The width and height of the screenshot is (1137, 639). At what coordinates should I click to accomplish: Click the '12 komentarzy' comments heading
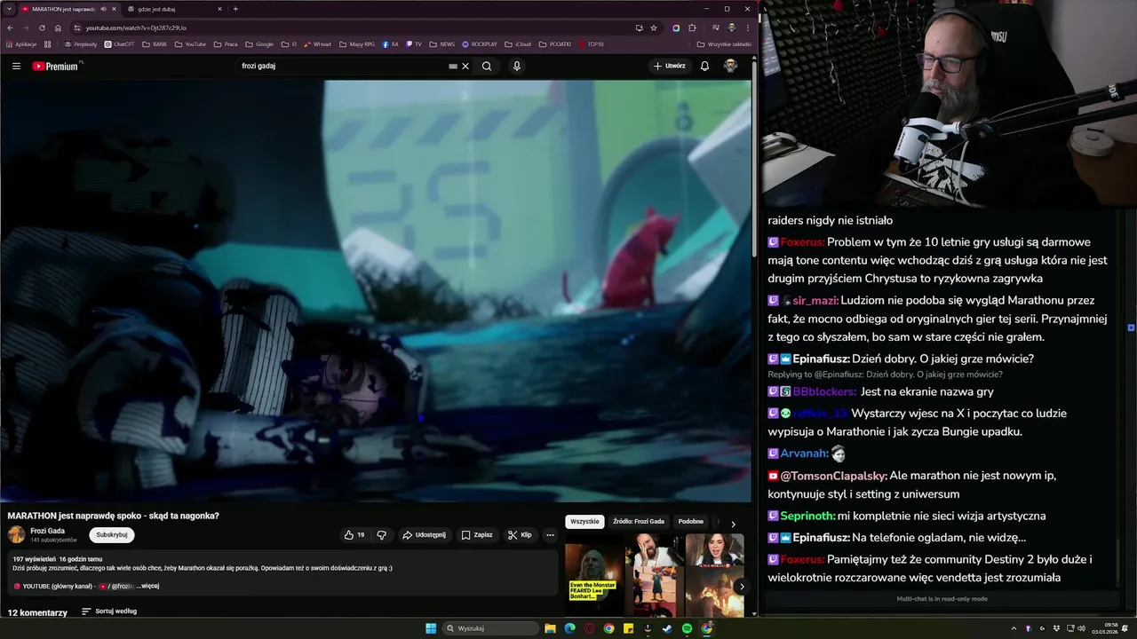point(37,612)
